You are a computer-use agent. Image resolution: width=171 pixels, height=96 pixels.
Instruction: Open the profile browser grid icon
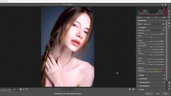(164, 24)
